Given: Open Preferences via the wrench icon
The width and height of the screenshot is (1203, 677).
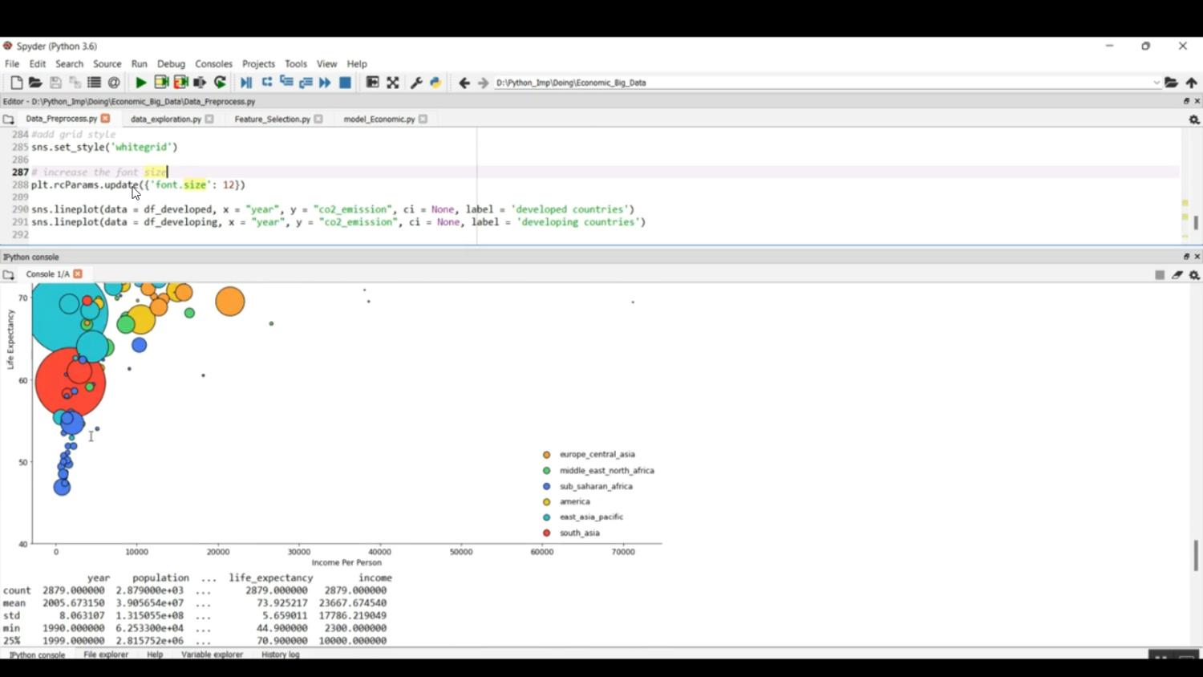Looking at the screenshot, I should [x=416, y=83].
